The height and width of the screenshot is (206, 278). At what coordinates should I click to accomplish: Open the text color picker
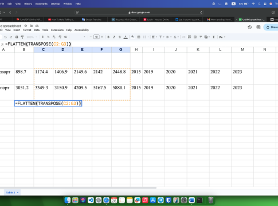click(x=126, y=37)
